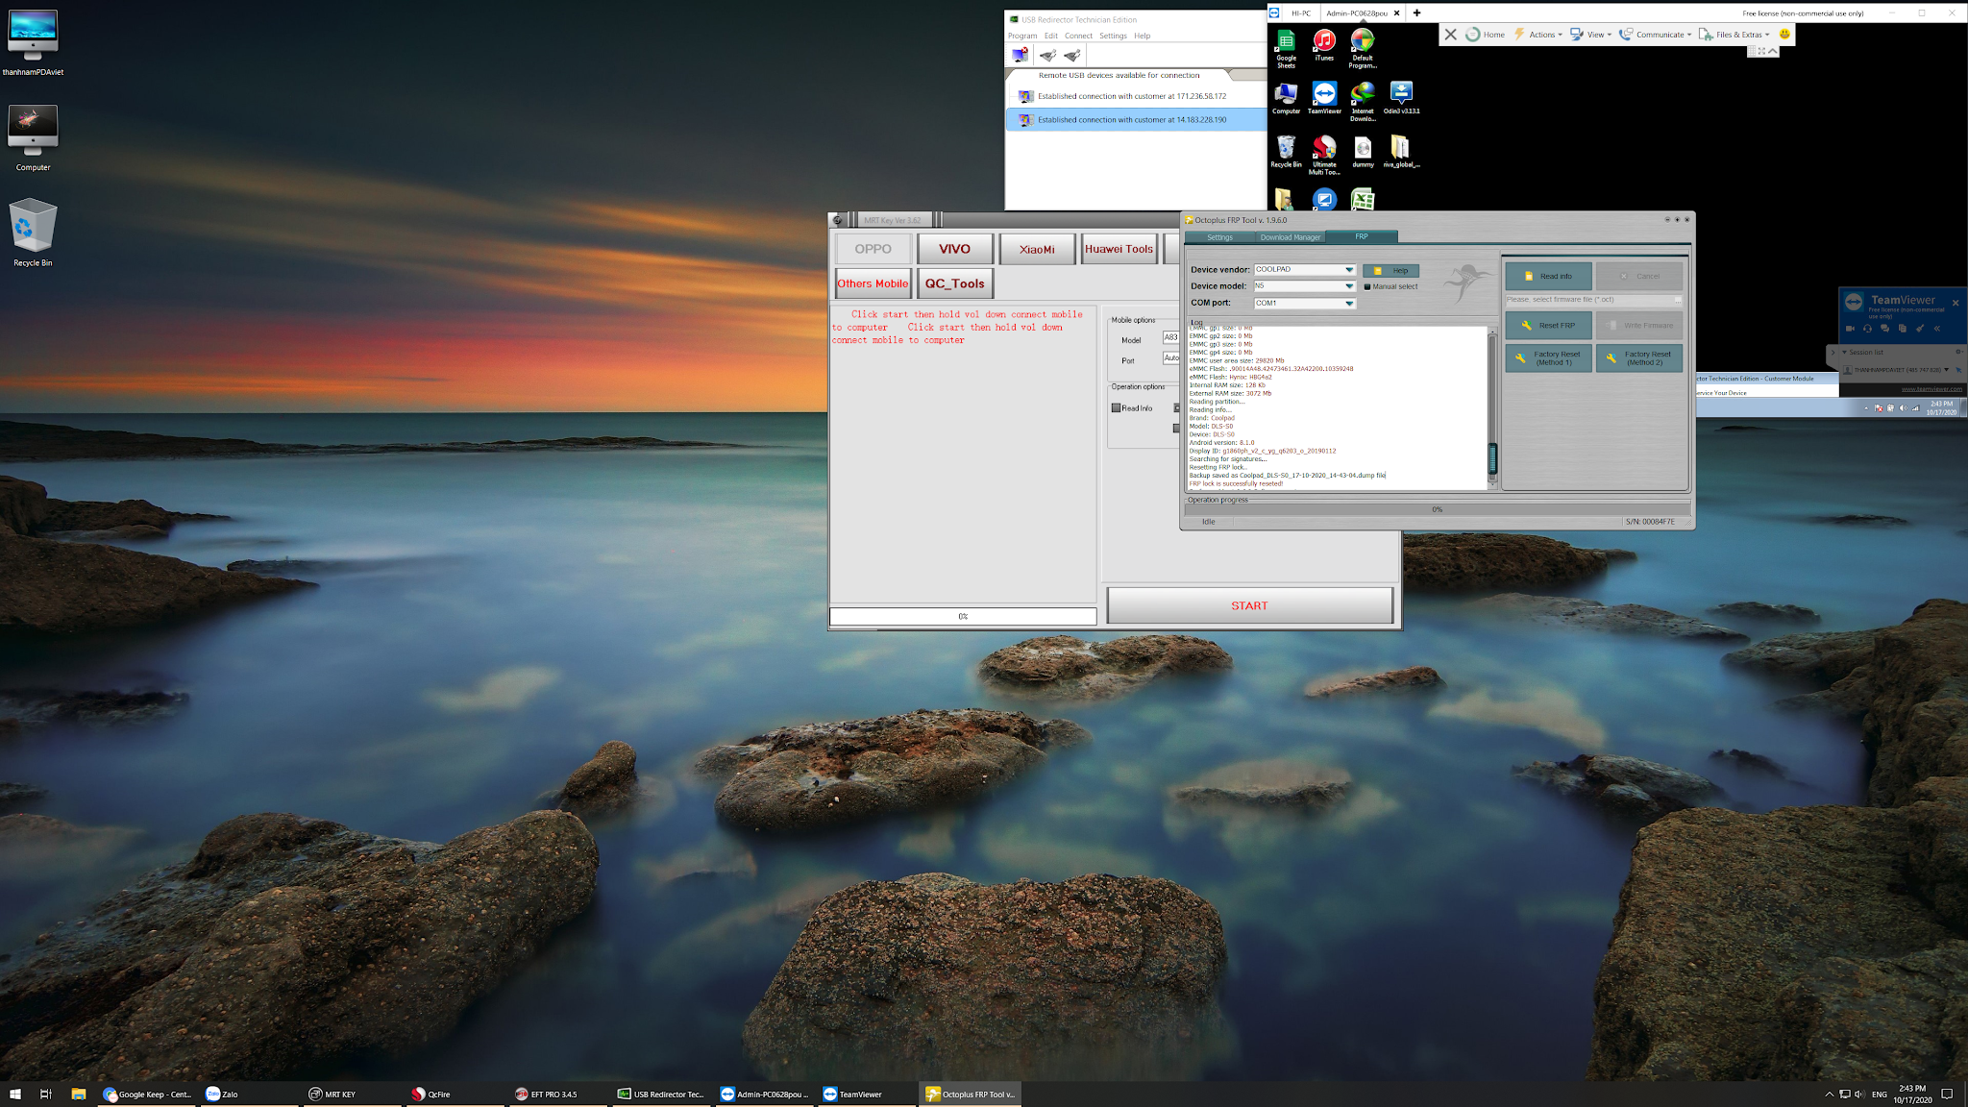Click TeamViewer feedback smiley icon

(x=1784, y=35)
